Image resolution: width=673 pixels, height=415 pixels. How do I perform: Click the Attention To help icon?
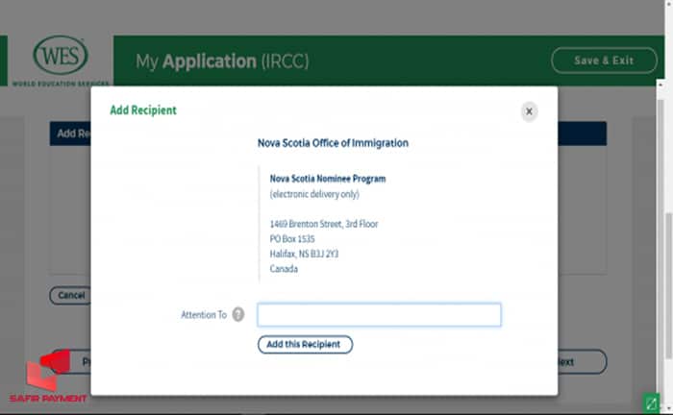pyautogui.click(x=238, y=315)
